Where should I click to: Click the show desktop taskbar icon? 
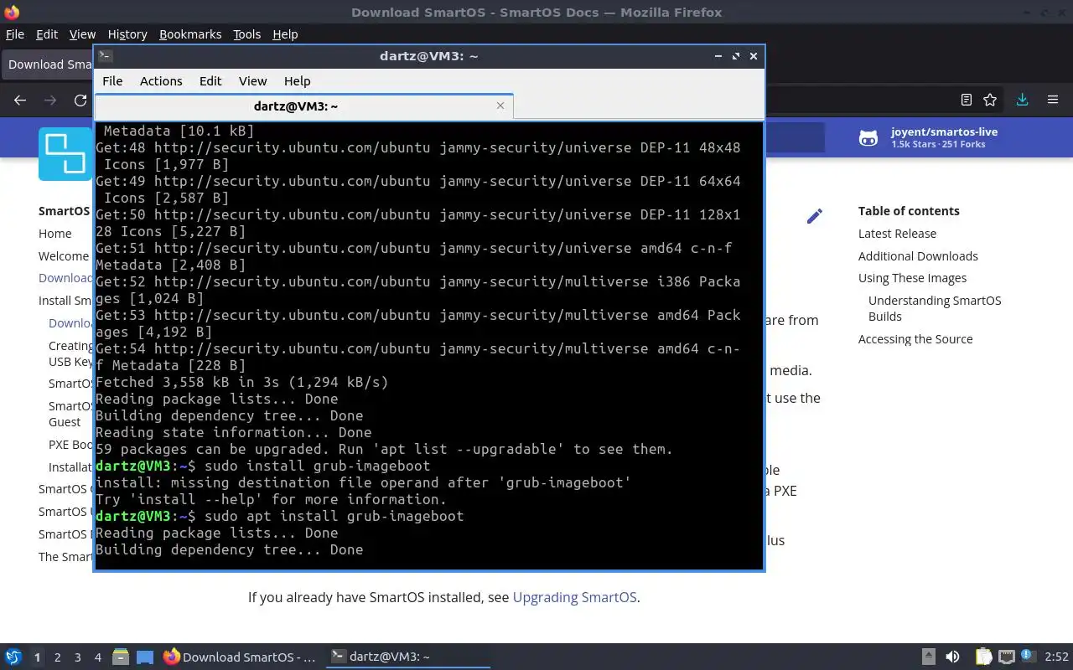point(145,657)
